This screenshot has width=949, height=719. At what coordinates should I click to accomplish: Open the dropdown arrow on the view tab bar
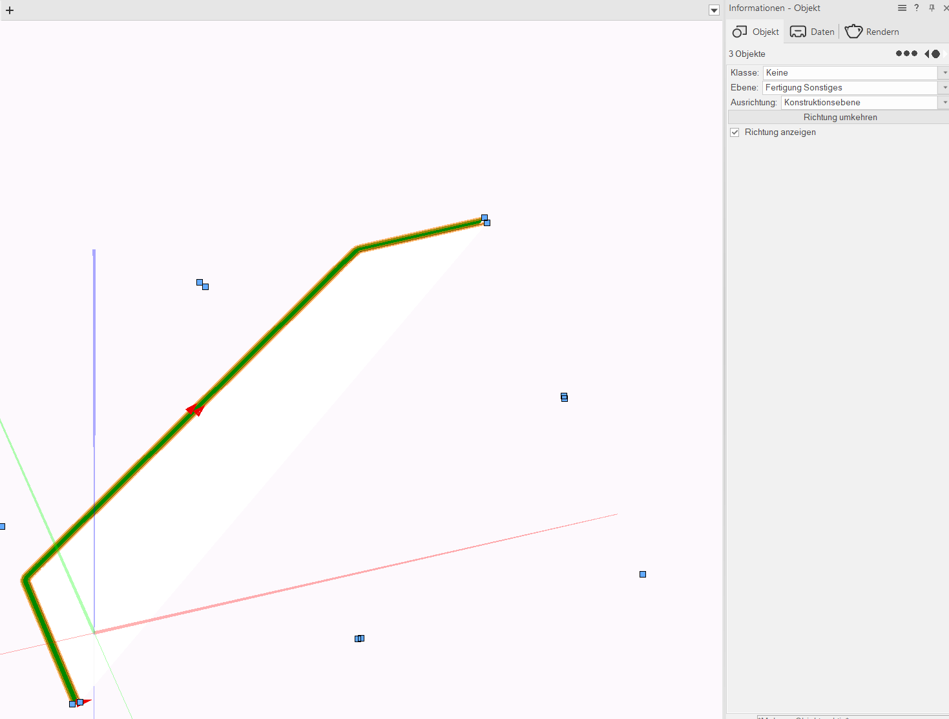[x=714, y=10]
